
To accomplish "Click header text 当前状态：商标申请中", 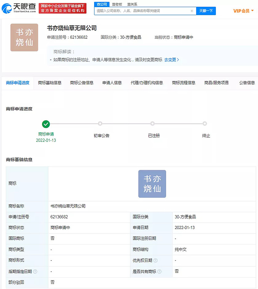I will point(174,37).
